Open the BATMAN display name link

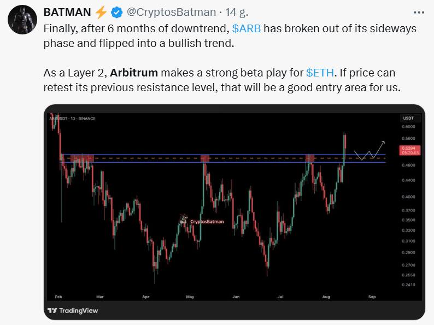pos(67,13)
